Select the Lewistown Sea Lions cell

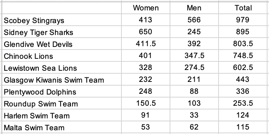(x=62, y=68)
